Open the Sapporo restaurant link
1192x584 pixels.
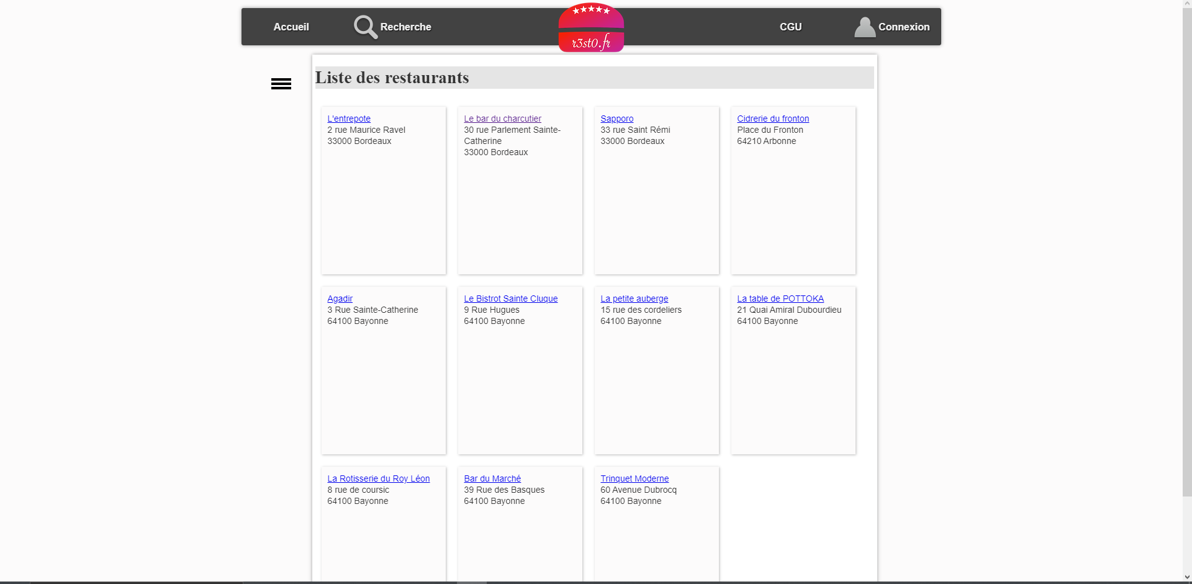coord(616,119)
